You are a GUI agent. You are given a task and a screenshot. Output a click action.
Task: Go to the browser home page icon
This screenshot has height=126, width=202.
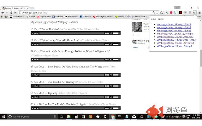coord(15,12)
